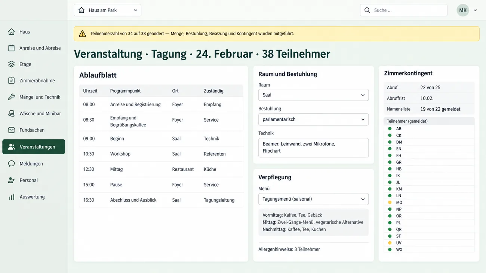
Task: Click the 15:00 Pause entry
Action: click(x=161, y=185)
